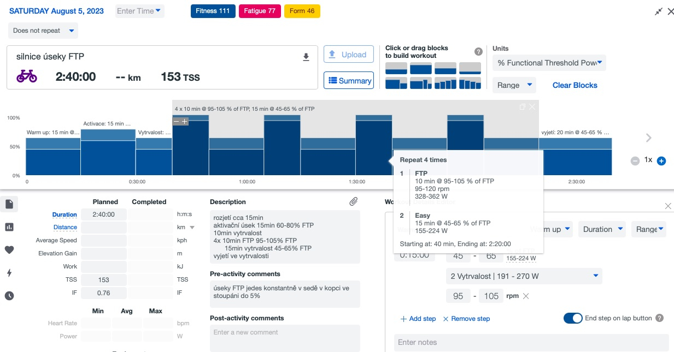Screen dimensions: 674x352
Task: Click the Summary button
Action: (349, 81)
